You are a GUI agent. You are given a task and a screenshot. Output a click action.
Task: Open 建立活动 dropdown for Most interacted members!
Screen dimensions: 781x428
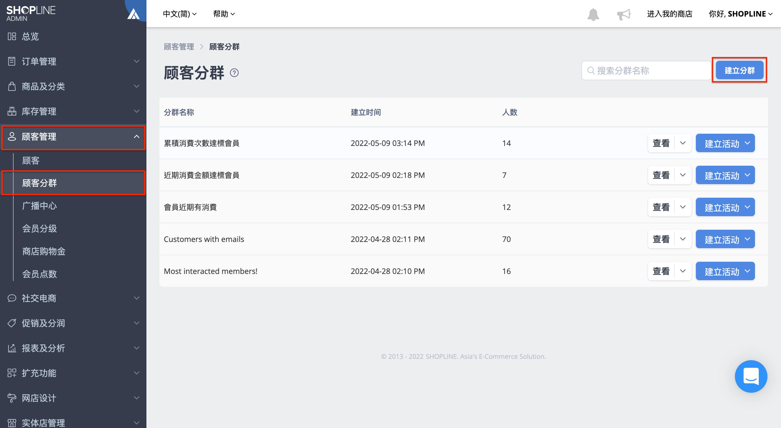747,271
